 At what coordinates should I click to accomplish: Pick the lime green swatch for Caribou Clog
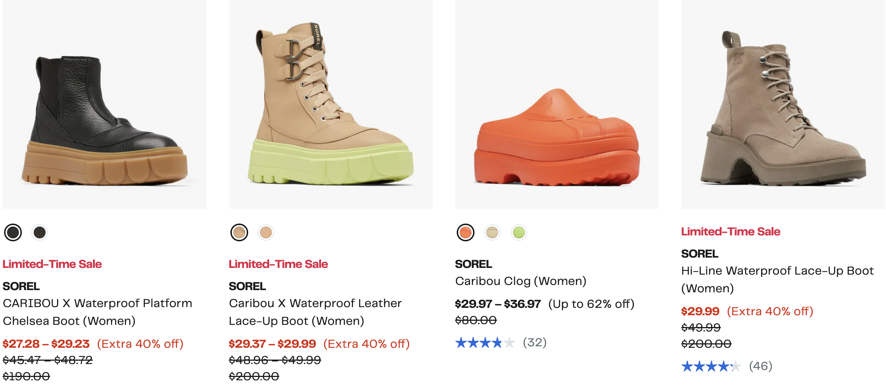tap(519, 232)
